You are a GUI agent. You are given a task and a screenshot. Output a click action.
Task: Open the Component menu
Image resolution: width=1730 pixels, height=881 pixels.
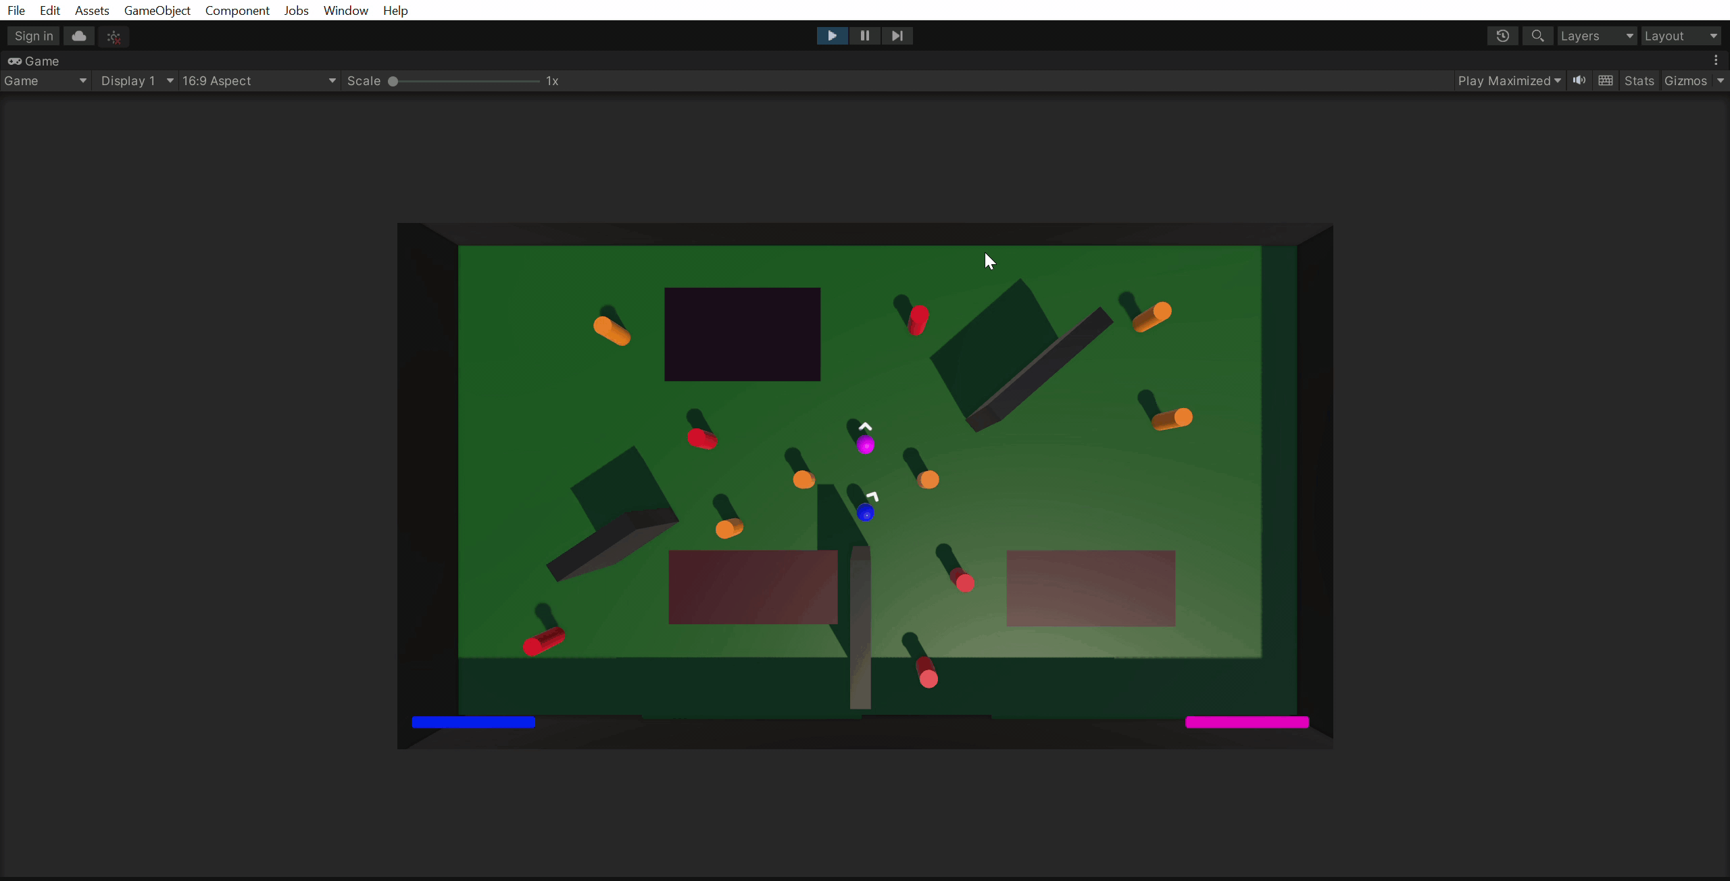(x=237, y=10)
